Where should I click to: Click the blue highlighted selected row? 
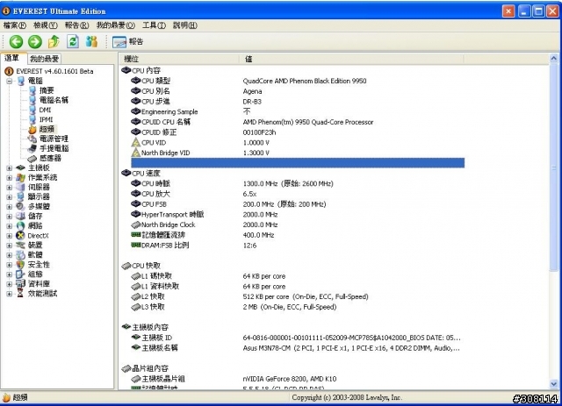click(298, 163)
